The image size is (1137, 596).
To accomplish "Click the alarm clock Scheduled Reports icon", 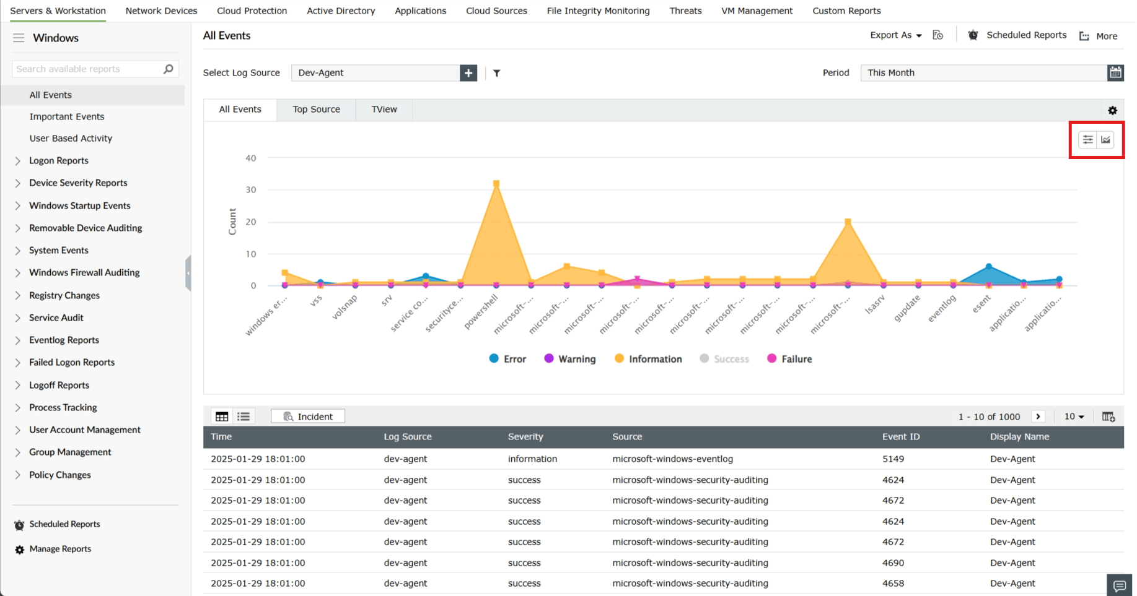I will click(x=972, y=35).
